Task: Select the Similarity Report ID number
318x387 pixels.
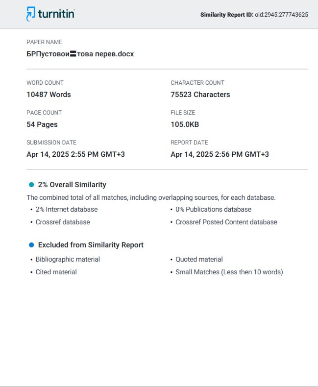Action: pos(281,15)
